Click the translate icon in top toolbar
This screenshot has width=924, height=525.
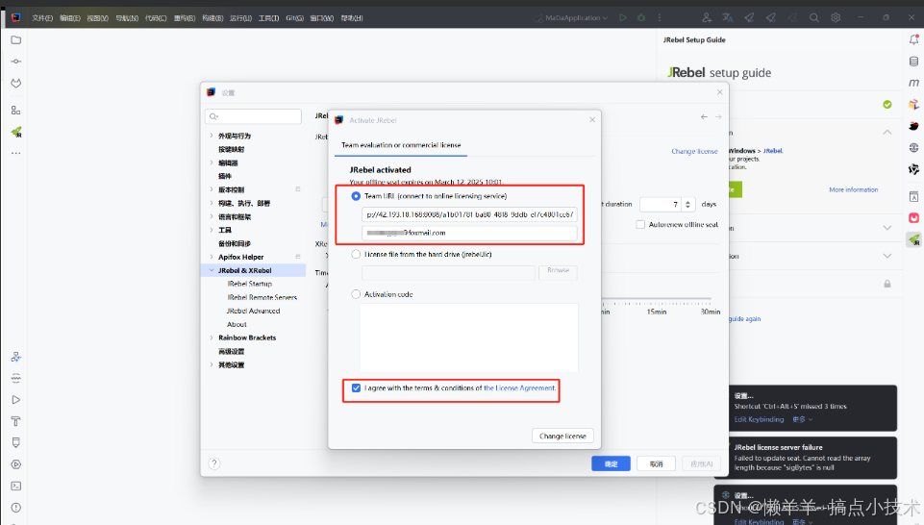click(728, 17)
